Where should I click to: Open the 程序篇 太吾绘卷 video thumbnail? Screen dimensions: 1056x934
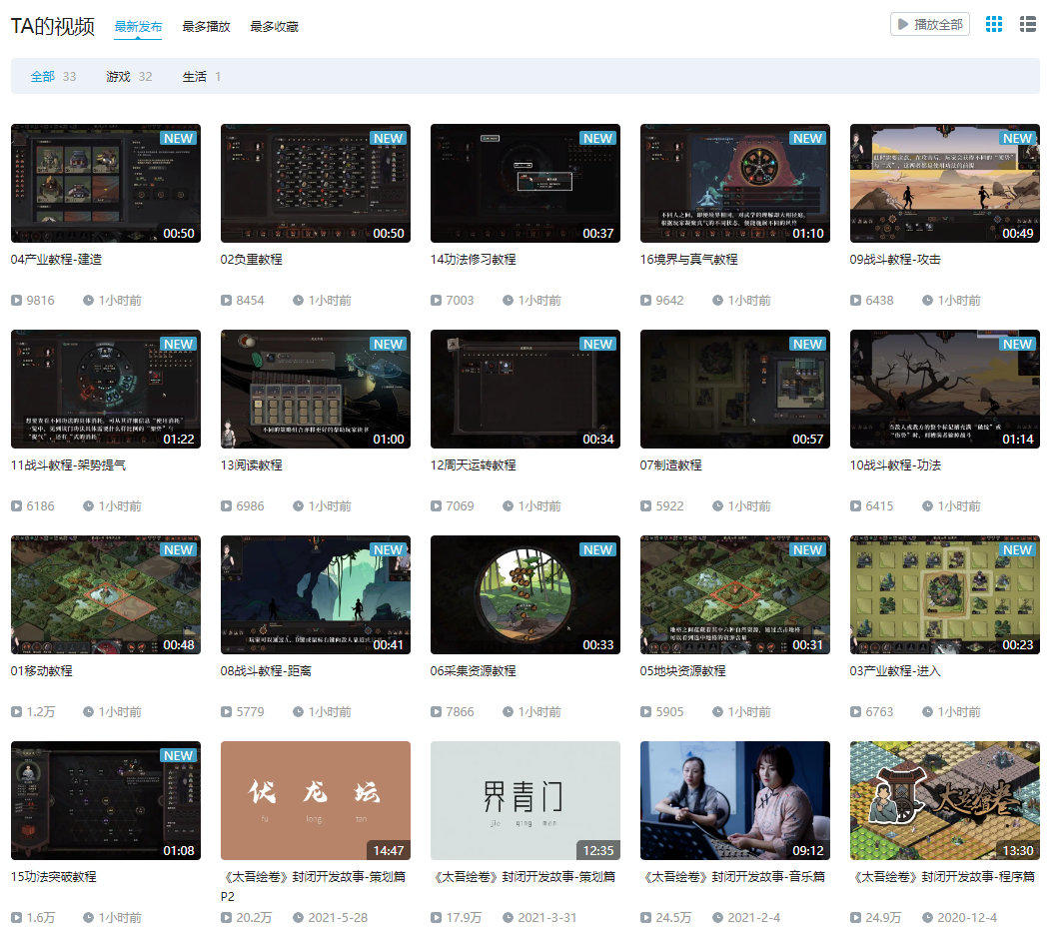(x=945, y=801)
